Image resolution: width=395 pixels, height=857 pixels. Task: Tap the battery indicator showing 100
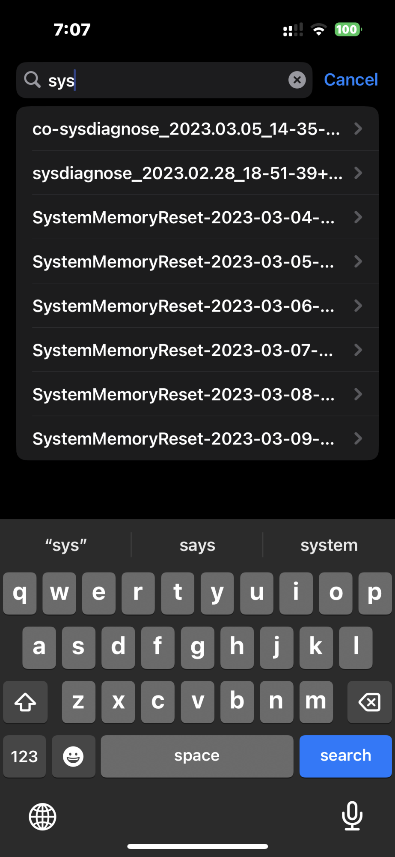347,30
